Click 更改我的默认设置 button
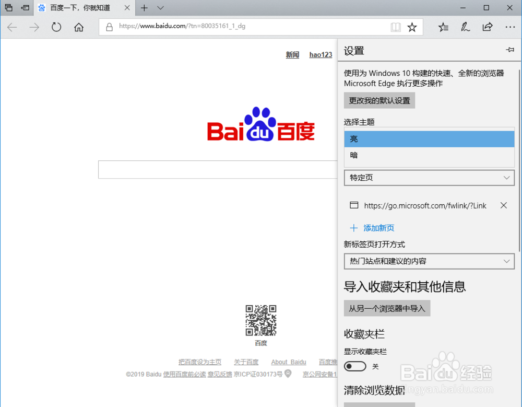Image resolution: width=522 pixels, height=407 pixels. click(379, 100)
